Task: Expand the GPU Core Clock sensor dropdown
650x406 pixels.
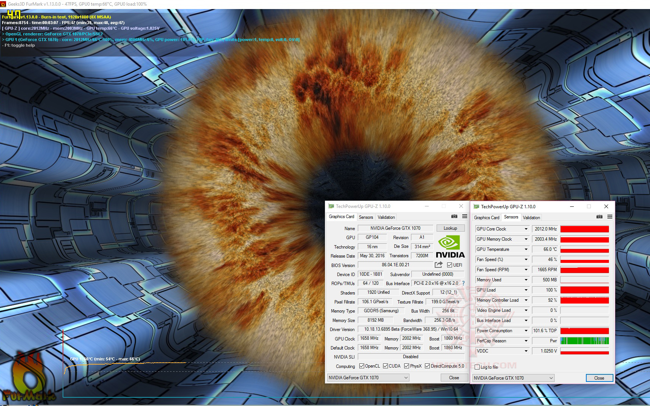Action: [x=526, y=229]
